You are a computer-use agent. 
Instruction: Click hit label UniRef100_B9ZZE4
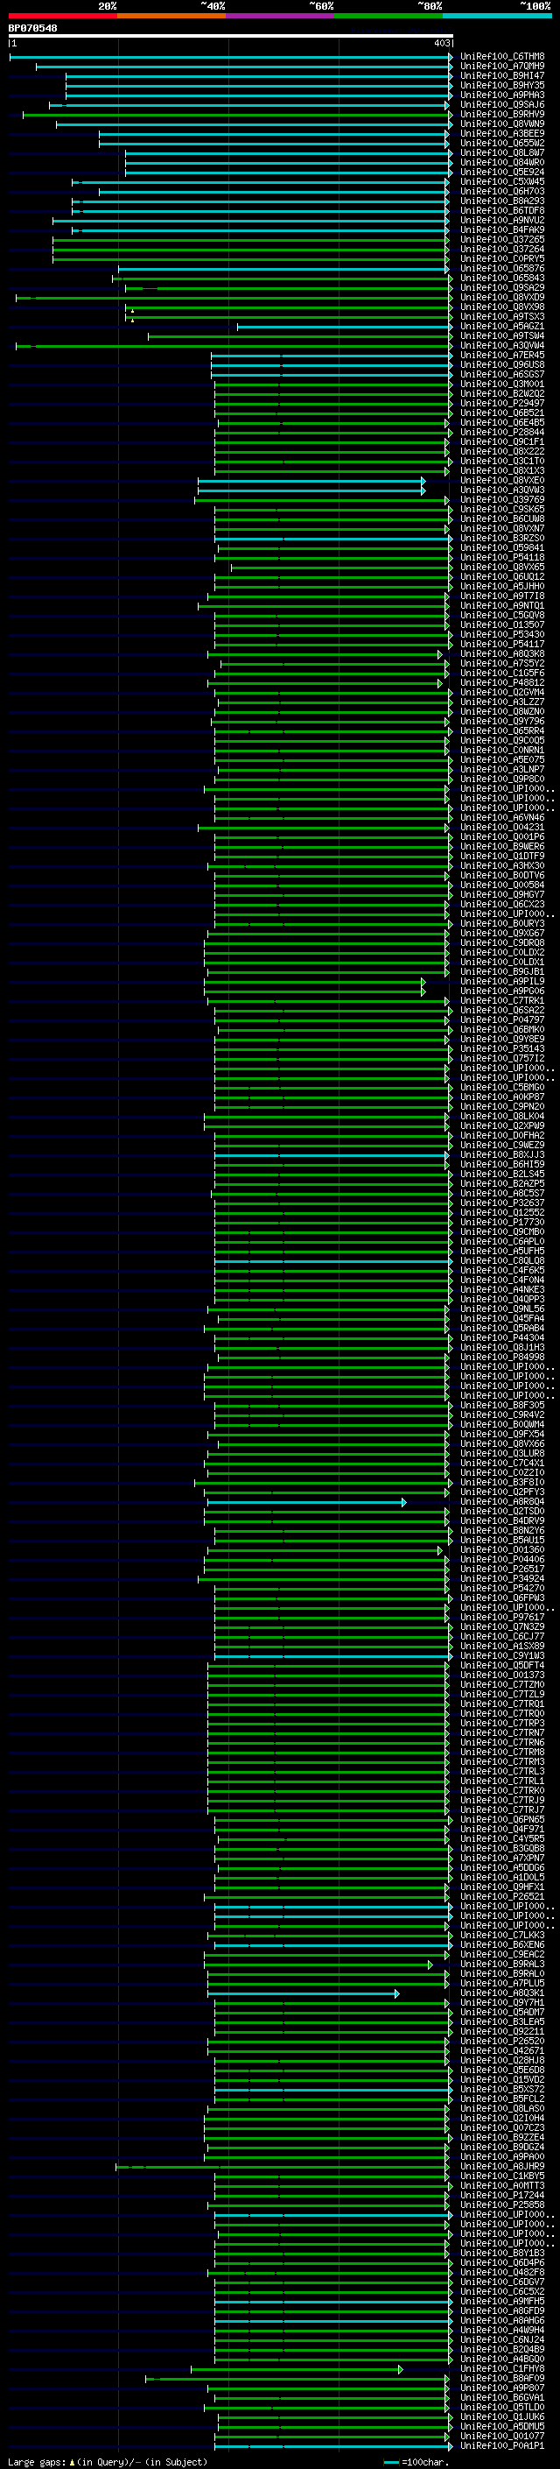(502, 2137)
